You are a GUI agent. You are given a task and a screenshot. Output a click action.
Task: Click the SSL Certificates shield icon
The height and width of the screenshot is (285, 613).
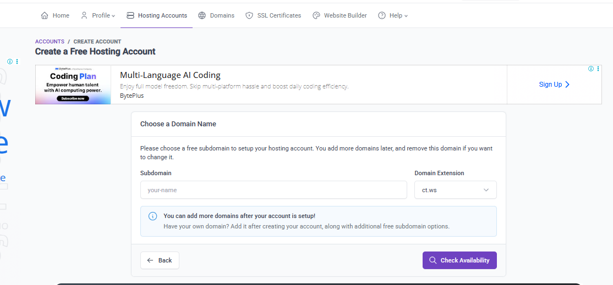click(x=249, y=15)
